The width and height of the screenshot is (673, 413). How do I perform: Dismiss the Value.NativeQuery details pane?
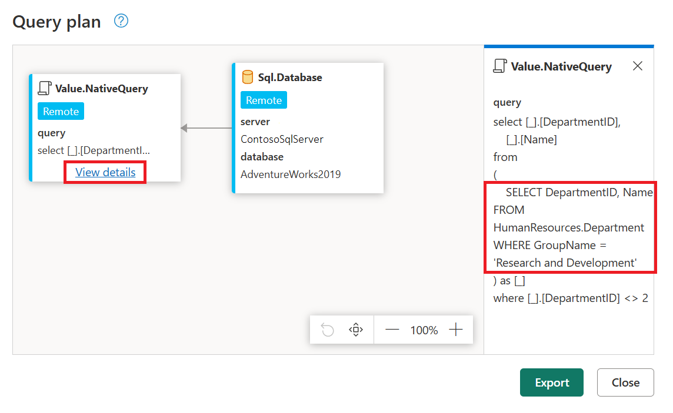(x=638, y=66)
